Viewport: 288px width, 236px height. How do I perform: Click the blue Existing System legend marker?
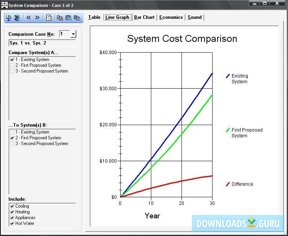pos(228,76)
